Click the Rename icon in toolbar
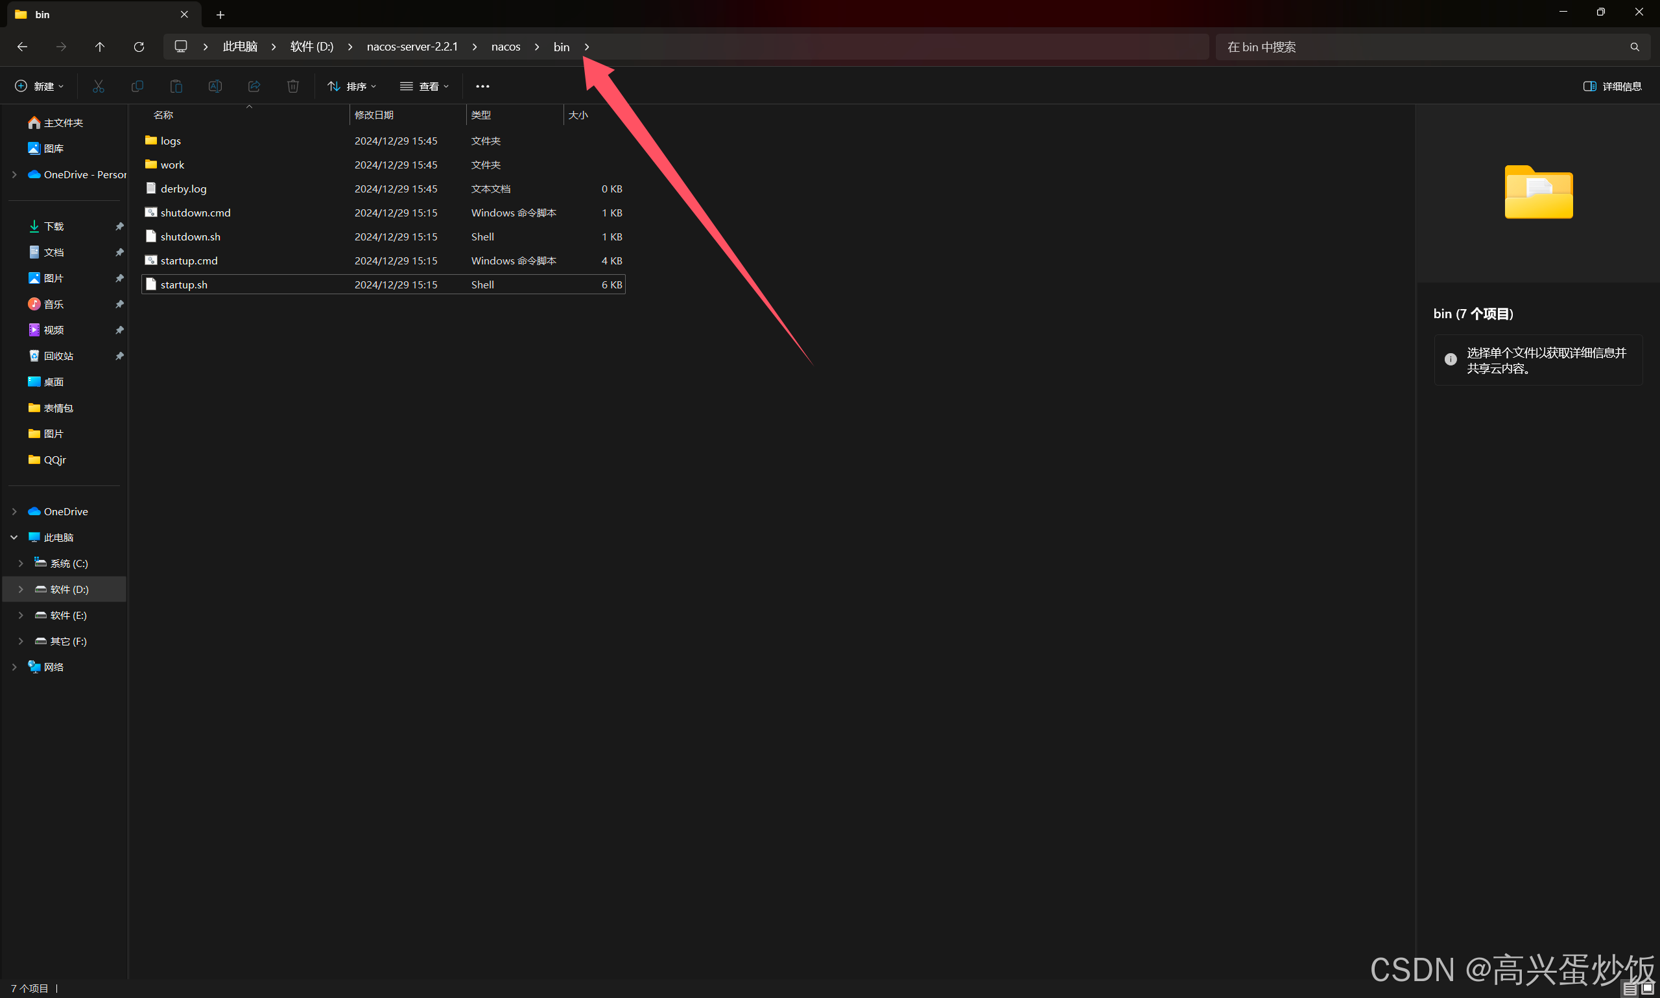The width and height of the screenshot is (1660, 998). tap(215, 86)
